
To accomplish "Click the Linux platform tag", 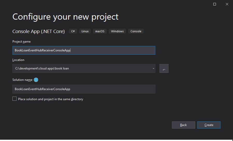I will [85, 31].
